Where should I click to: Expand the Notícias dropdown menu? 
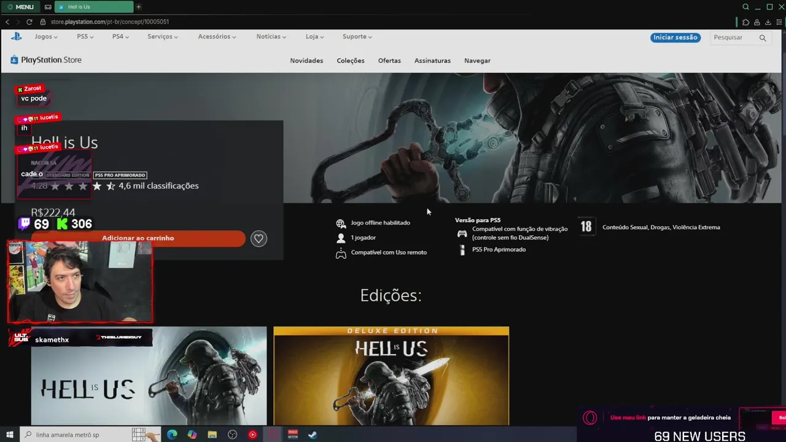pos(271,37)
